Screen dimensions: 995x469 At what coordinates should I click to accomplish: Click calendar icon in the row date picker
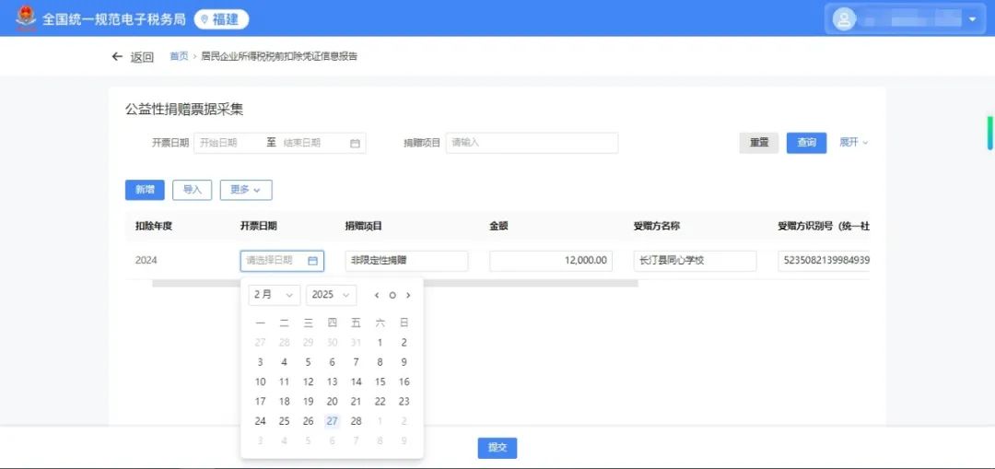[312, 261]
